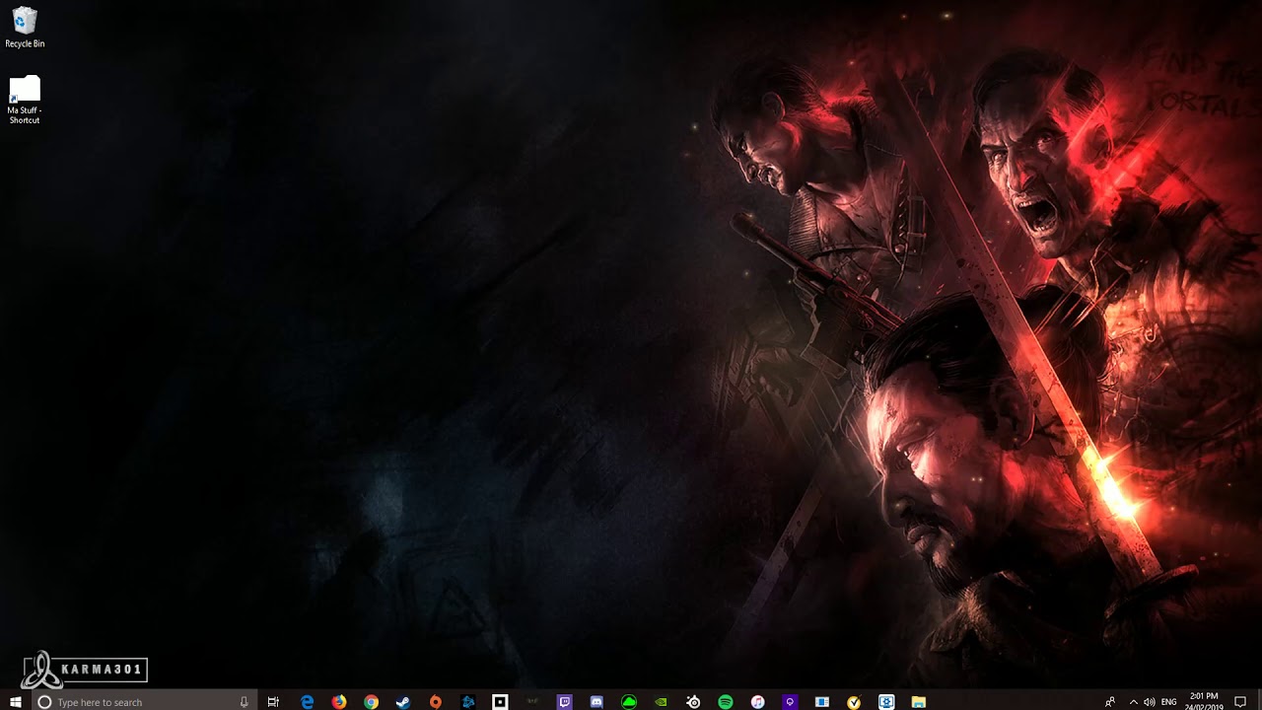
Task: Open File Explorer from the taskbar
Action: 918,702
